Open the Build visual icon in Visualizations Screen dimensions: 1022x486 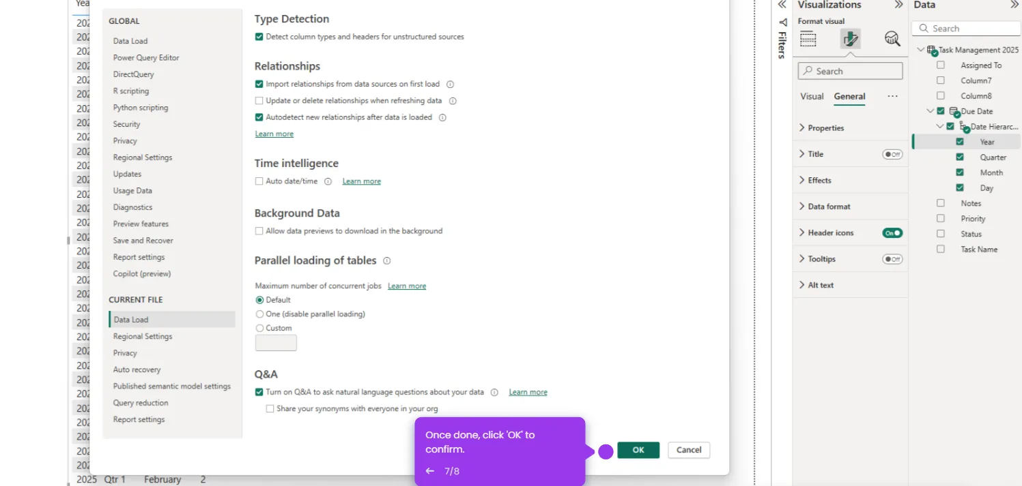click(808, 39)
